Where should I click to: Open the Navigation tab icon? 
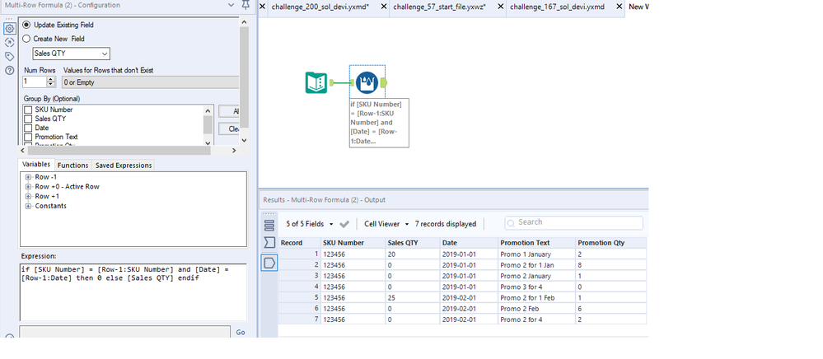[9, 43]
